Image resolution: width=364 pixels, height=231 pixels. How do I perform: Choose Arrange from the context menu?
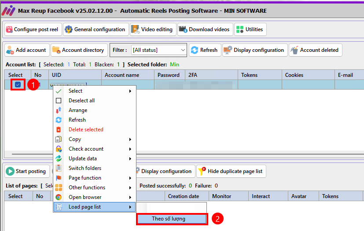pyautogui.click(x=95, y=110)
